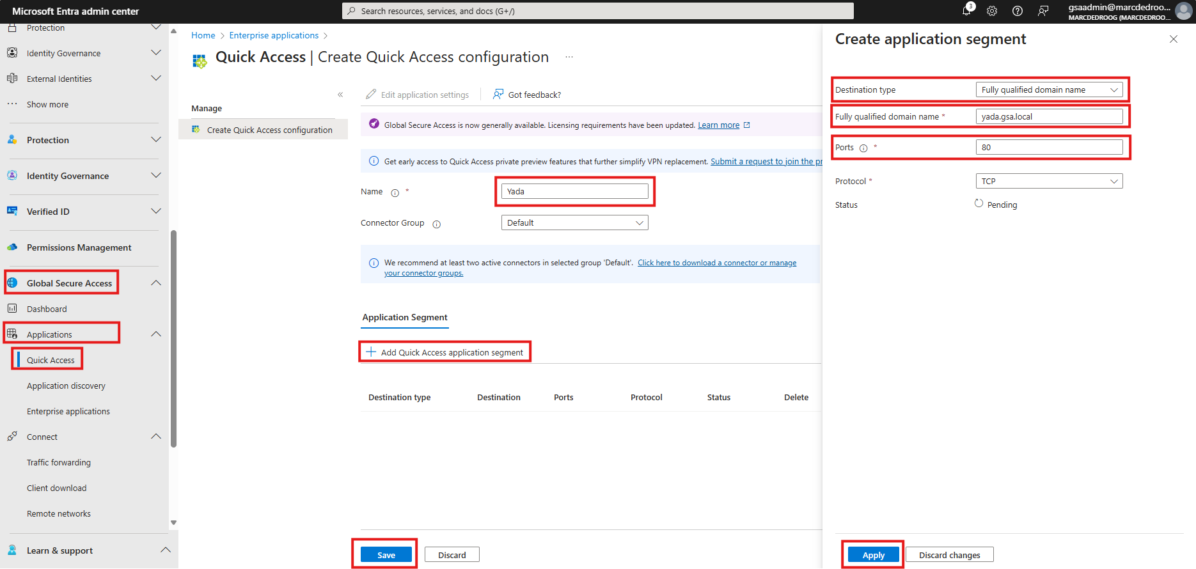Collapse the Learn & support chevron
Viewport: 1196px width, 569px height.
click(x=165, y=550)
